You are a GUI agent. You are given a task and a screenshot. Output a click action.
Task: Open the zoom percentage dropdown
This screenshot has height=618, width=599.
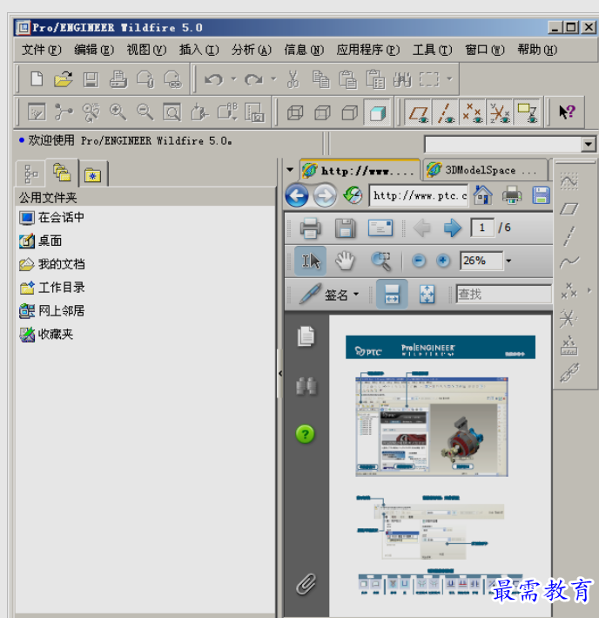coord(508,261)
